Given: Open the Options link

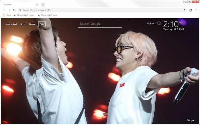Looking at the screenshot, I should point(151,23).
